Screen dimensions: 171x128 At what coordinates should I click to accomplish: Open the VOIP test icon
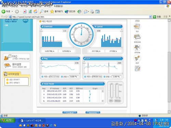point(137,58)
